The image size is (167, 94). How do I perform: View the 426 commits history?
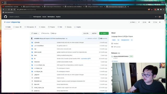tap(103, 38)
